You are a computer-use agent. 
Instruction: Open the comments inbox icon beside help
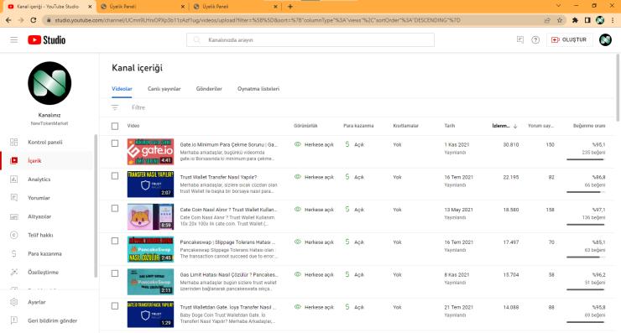[520, 39]
